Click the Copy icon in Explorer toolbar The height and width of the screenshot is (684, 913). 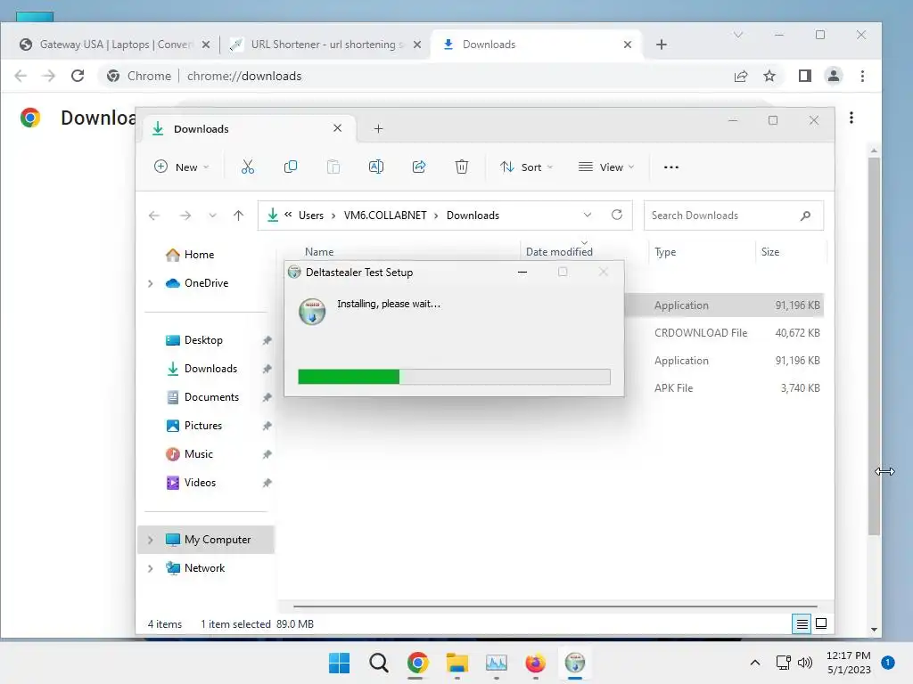290,167
